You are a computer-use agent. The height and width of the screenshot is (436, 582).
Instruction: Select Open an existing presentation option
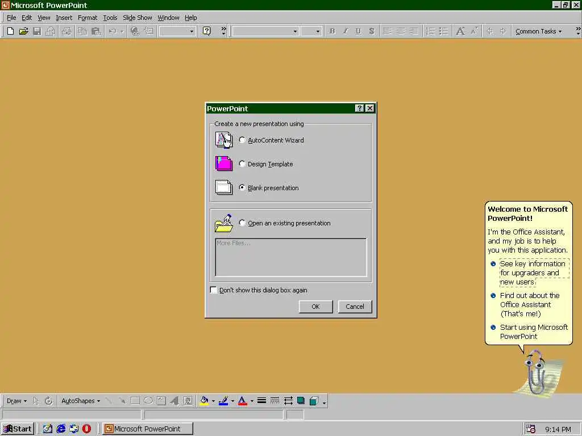point(242,223)
